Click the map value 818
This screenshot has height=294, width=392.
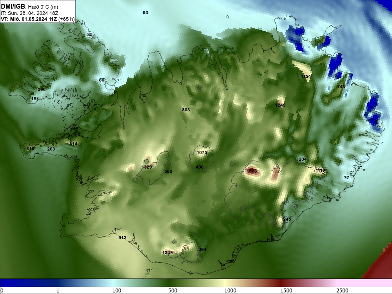click(x=30, y=149)
